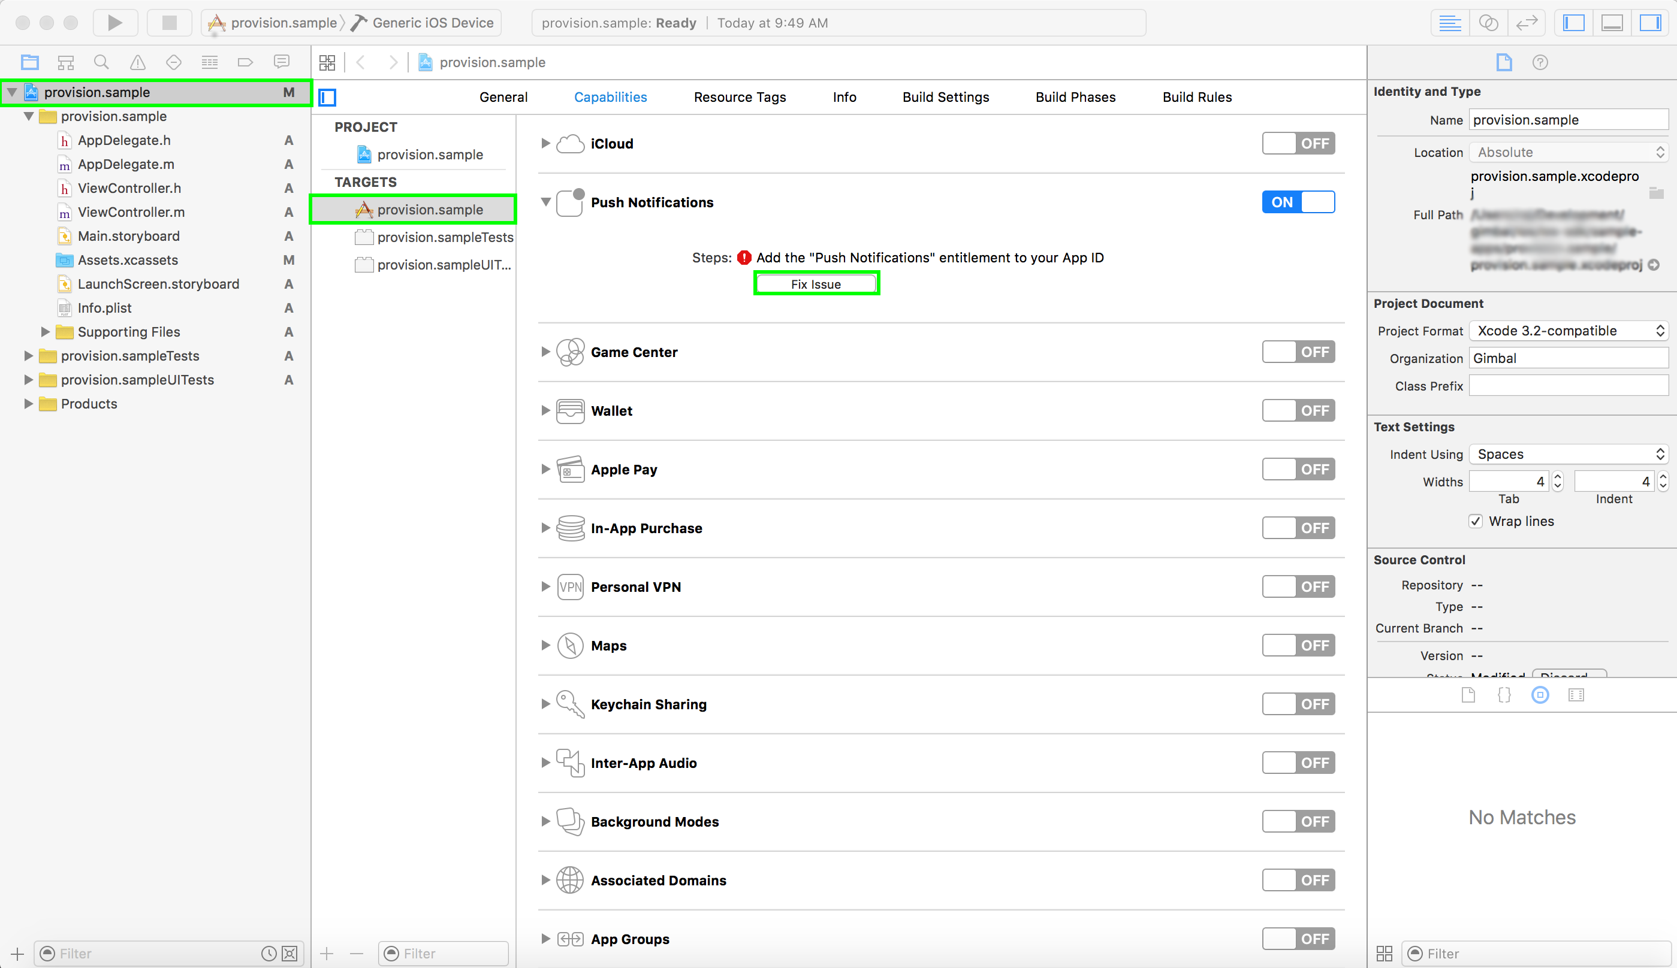Reveal project path in Finder arrow
The width and height of the screenshot is (1677, 968).
(1654, 265)
